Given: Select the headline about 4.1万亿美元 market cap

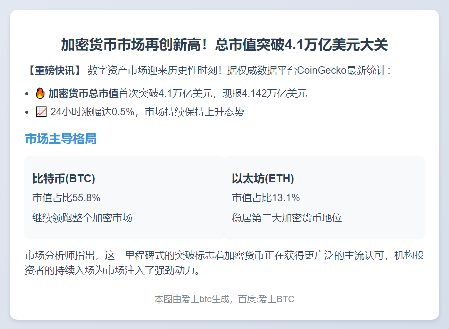Looking at the screenshot, I should point(224,45).
